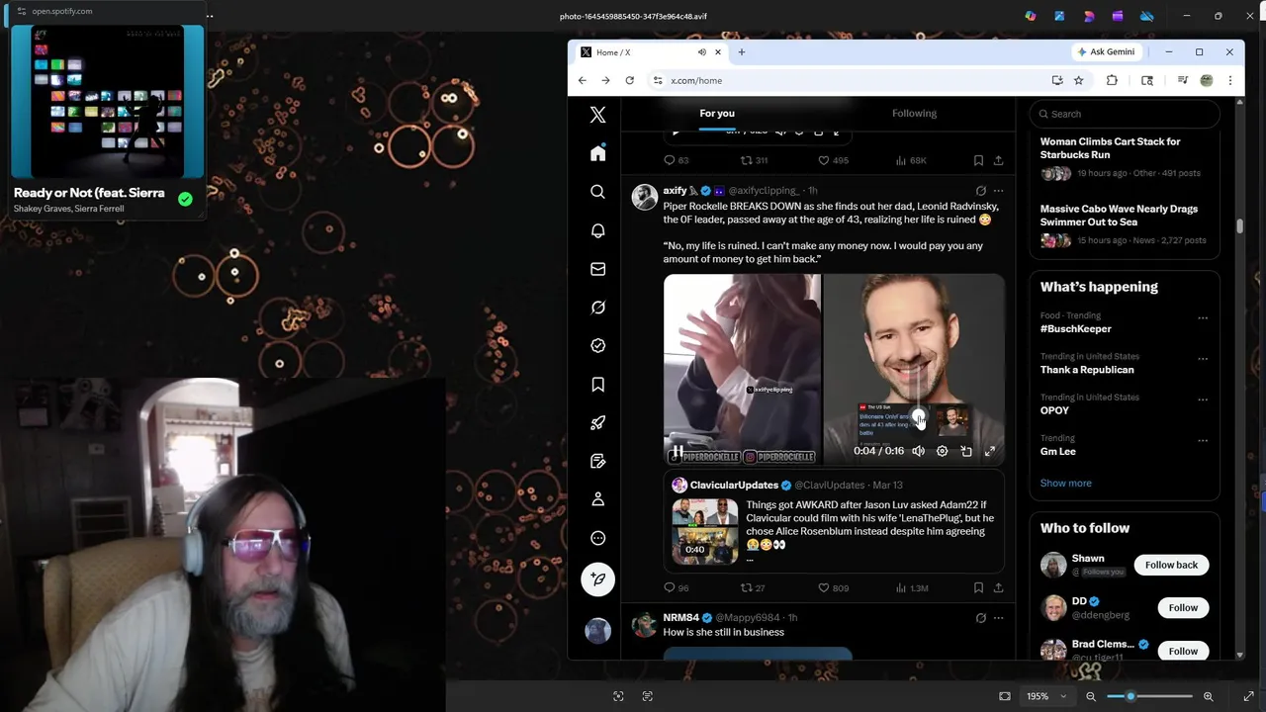Viewport: 1266px width, 712px height.
Task: Open Grok explain icon on axify post
Action: (980, 191)
